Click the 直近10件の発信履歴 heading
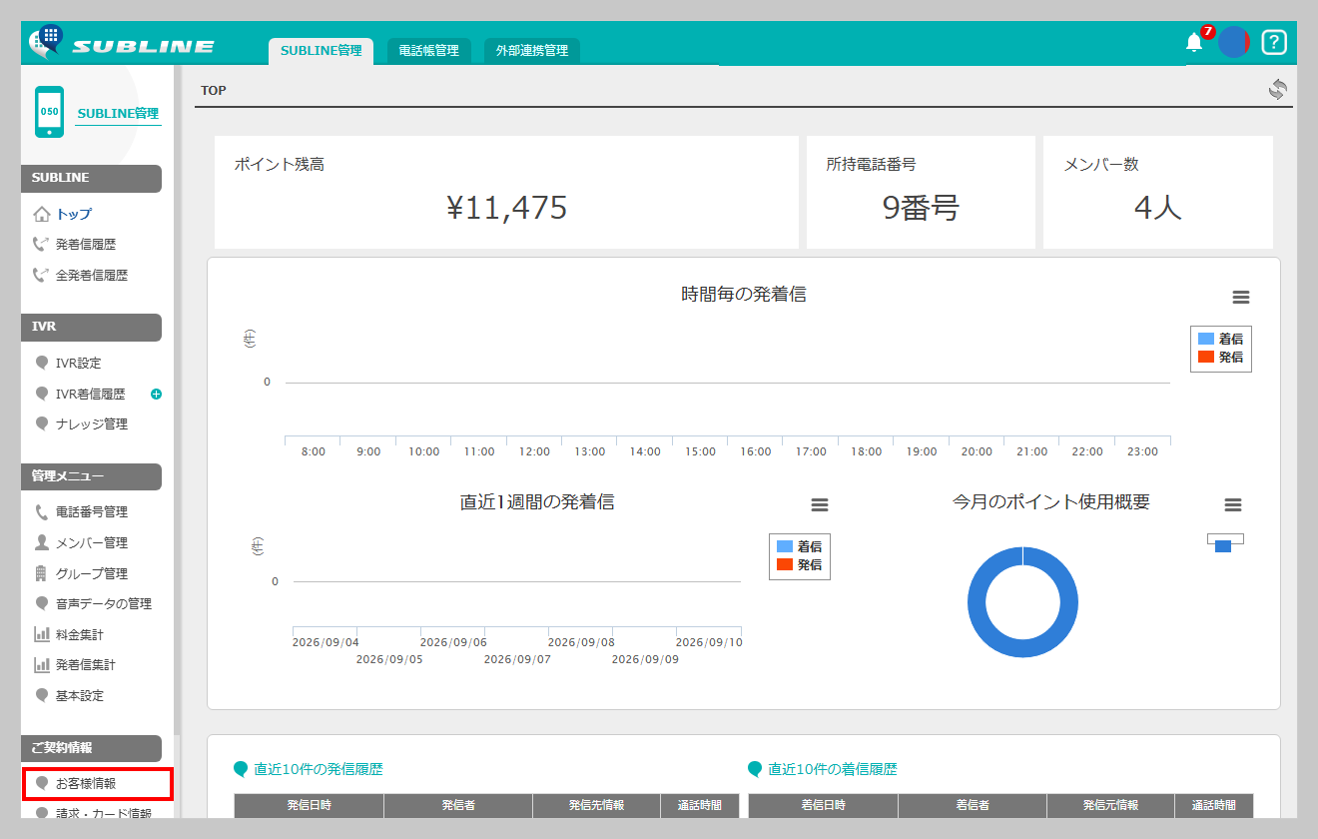 click(319, 769)
